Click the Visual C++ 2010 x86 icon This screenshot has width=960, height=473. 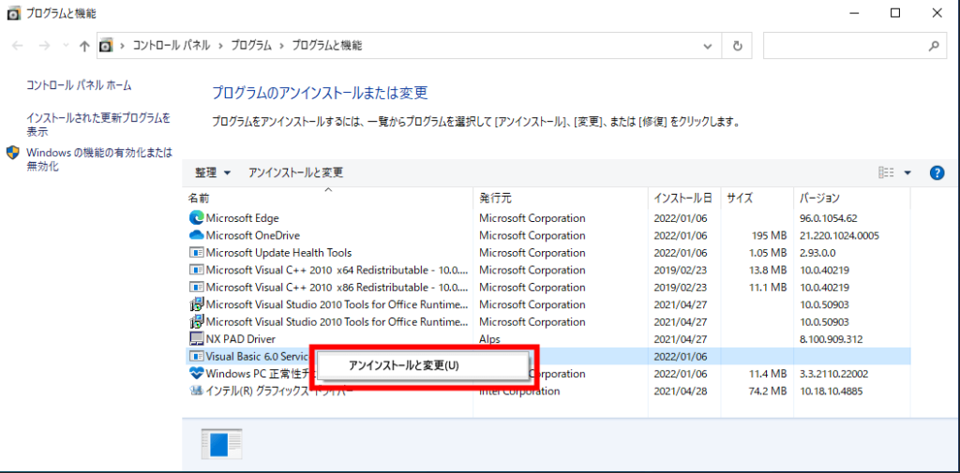pos(196,287)
